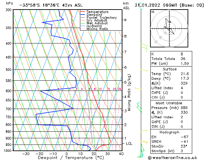Click the Most Unstable theta-e value 330
This screenshot has height=160, width=207.
pos(184,112)
